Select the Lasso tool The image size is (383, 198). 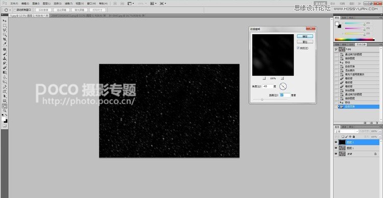5,30
